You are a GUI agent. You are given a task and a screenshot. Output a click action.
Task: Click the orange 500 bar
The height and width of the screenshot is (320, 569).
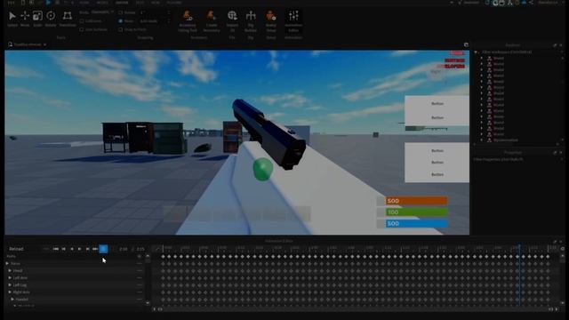point(416,201)
